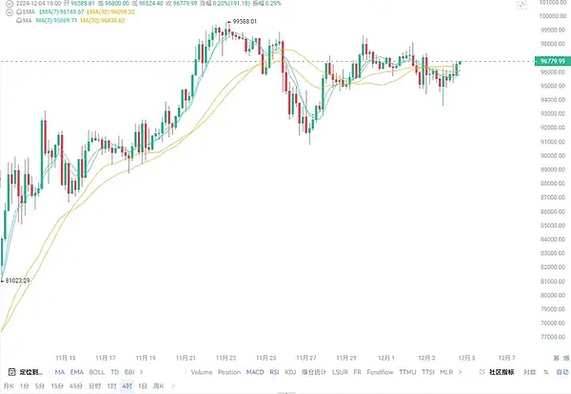
Task: Open the 社区指标 community indicators
Action: click(502, 372)
